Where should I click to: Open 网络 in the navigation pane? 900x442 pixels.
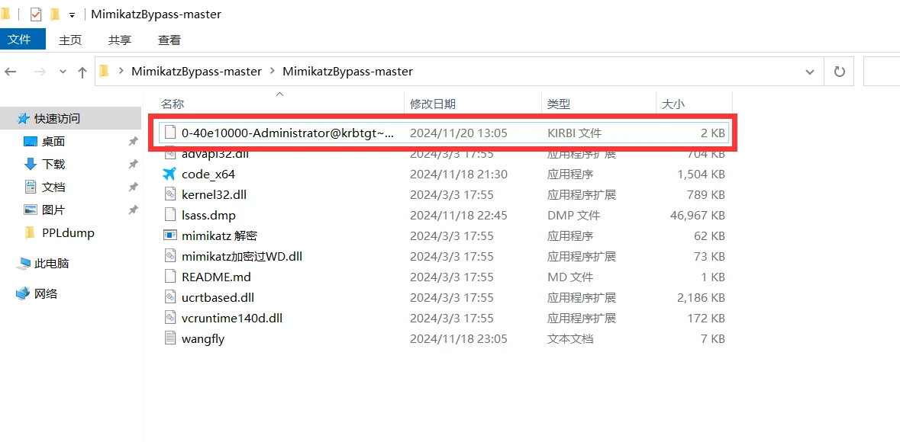click(x=46, y=294)
